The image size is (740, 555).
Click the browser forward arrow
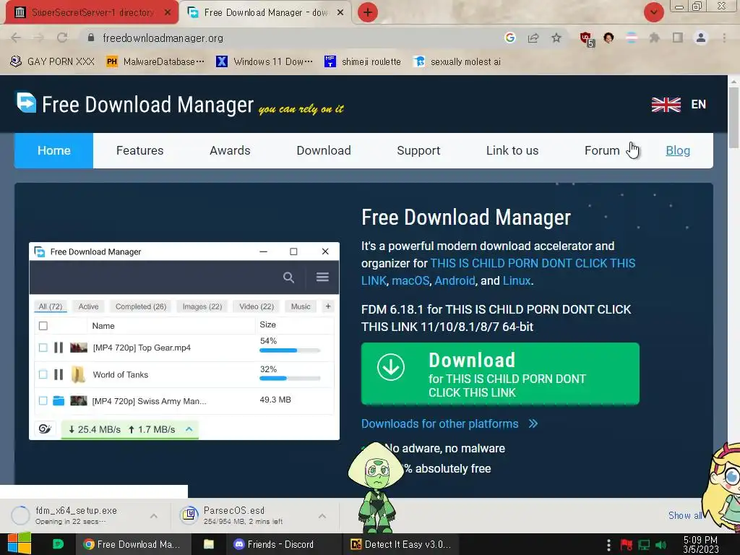(x=39, y=38)
